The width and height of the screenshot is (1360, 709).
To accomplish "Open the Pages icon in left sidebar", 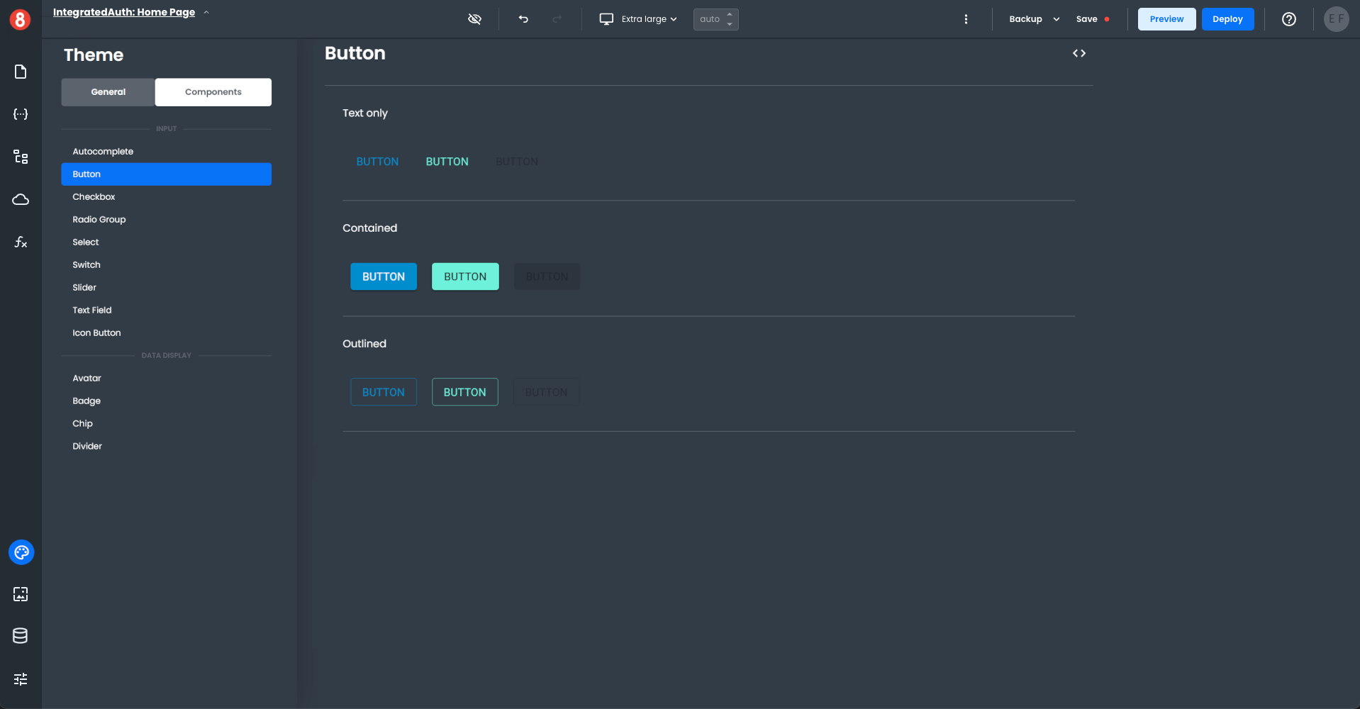I will click(21, 72).
